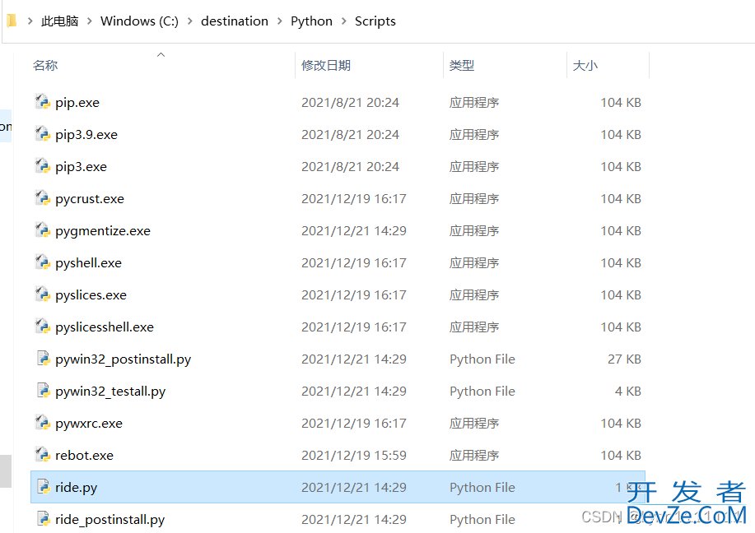Click the pyslices.exe file icon
Image resolution: width=755 pixels, height=533 pixels.
coord(42,295)
